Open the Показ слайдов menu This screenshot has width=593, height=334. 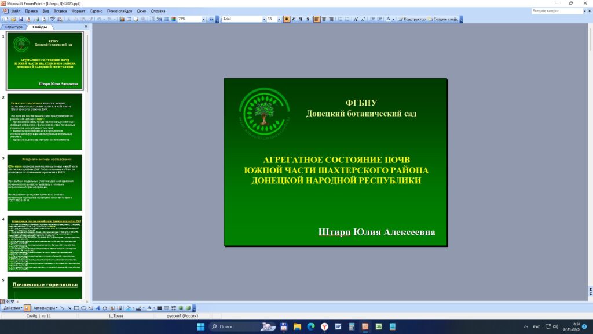click(x=119, y=11)
